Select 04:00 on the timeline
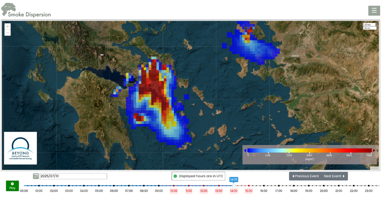The height and width of the screenshot is (197, 383). [84, 191]
